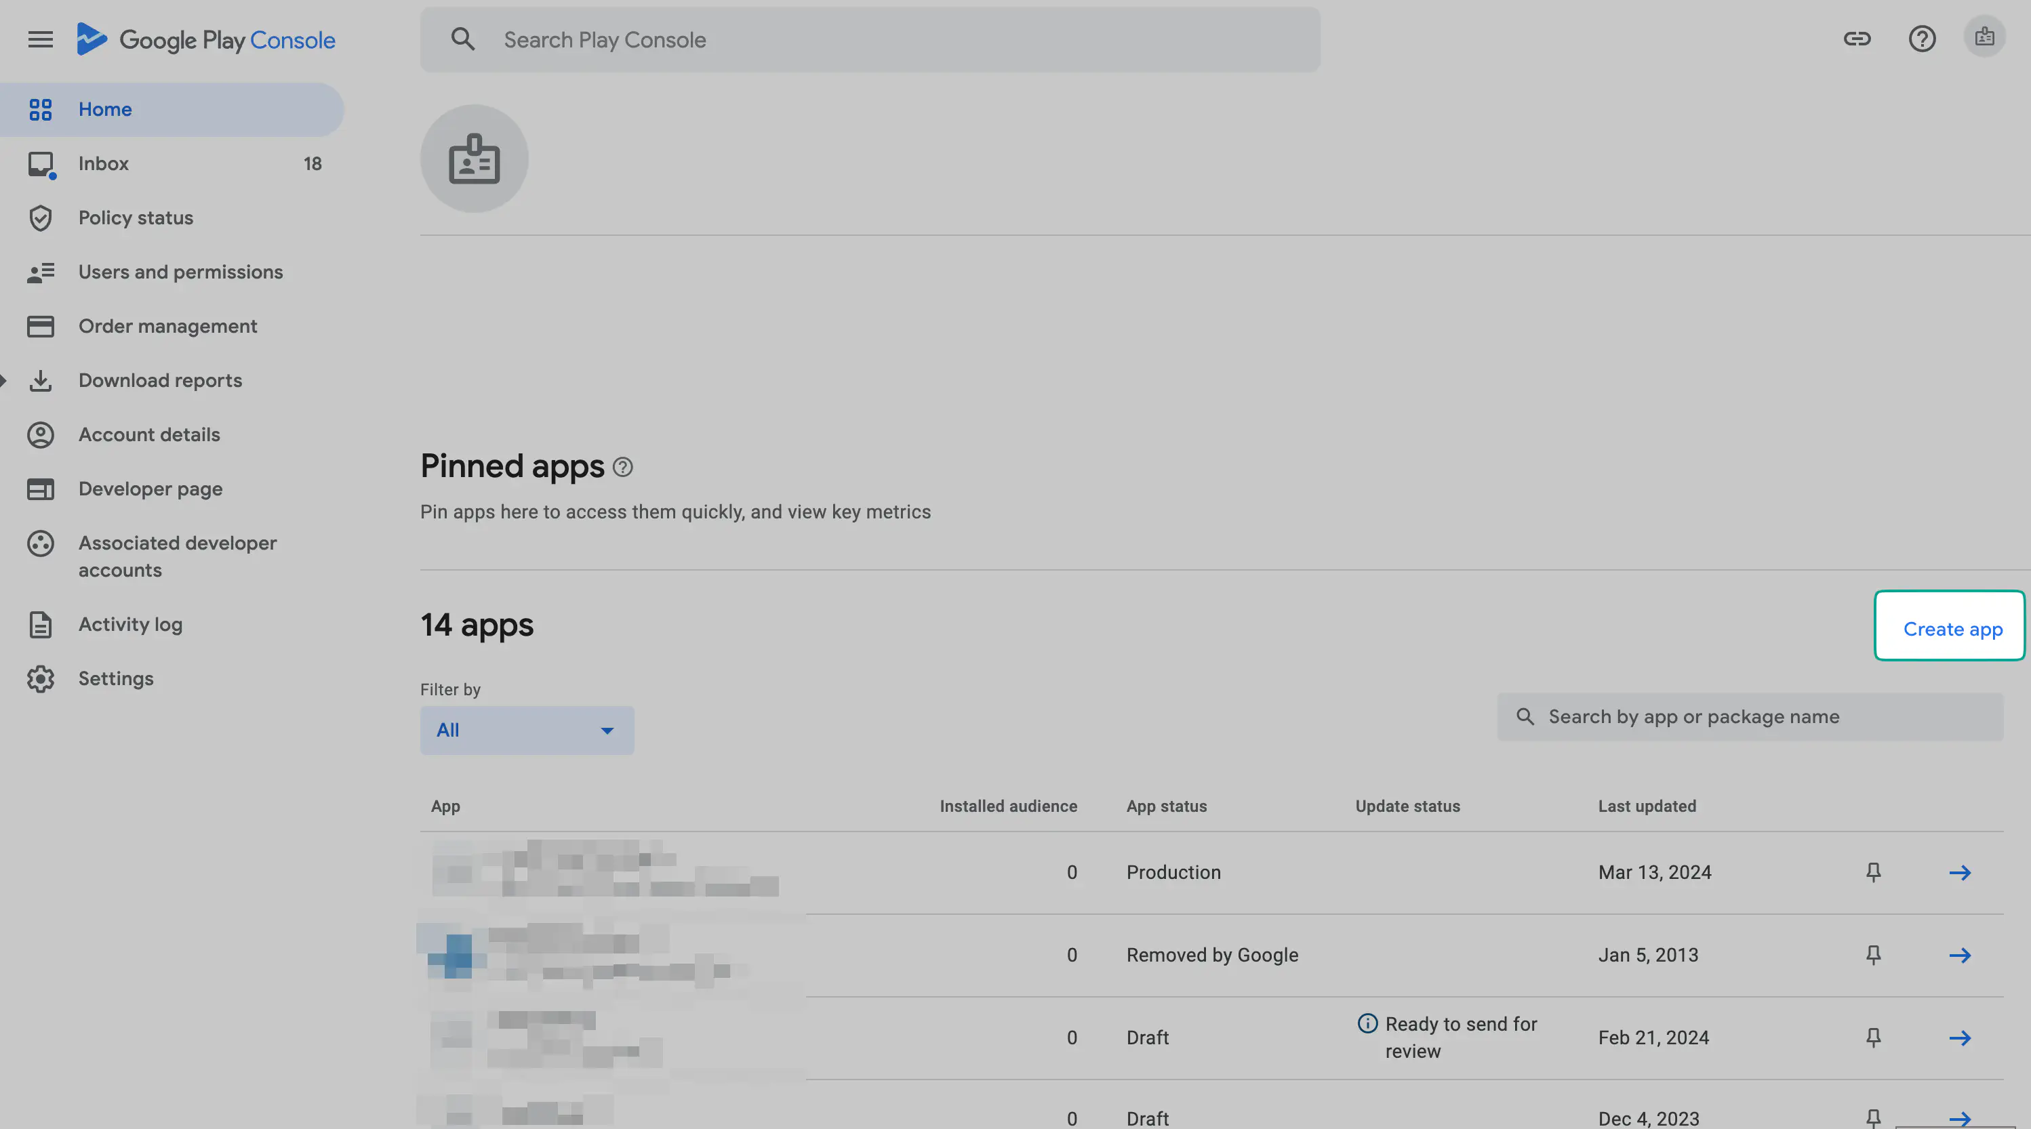Viewport: 2031px width, 1129px height.
Task: Open the Production app via its arrow
Action: pyautogui.click(x=1960, y=872)
